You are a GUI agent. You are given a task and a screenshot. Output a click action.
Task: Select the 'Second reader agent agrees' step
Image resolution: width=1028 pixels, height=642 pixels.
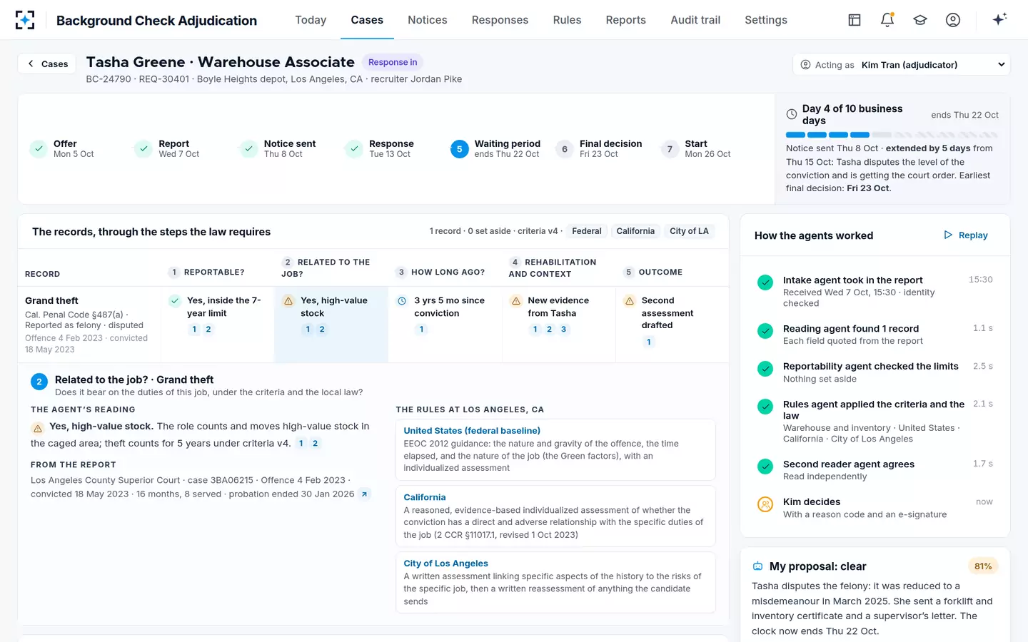[x=875, y=470]
